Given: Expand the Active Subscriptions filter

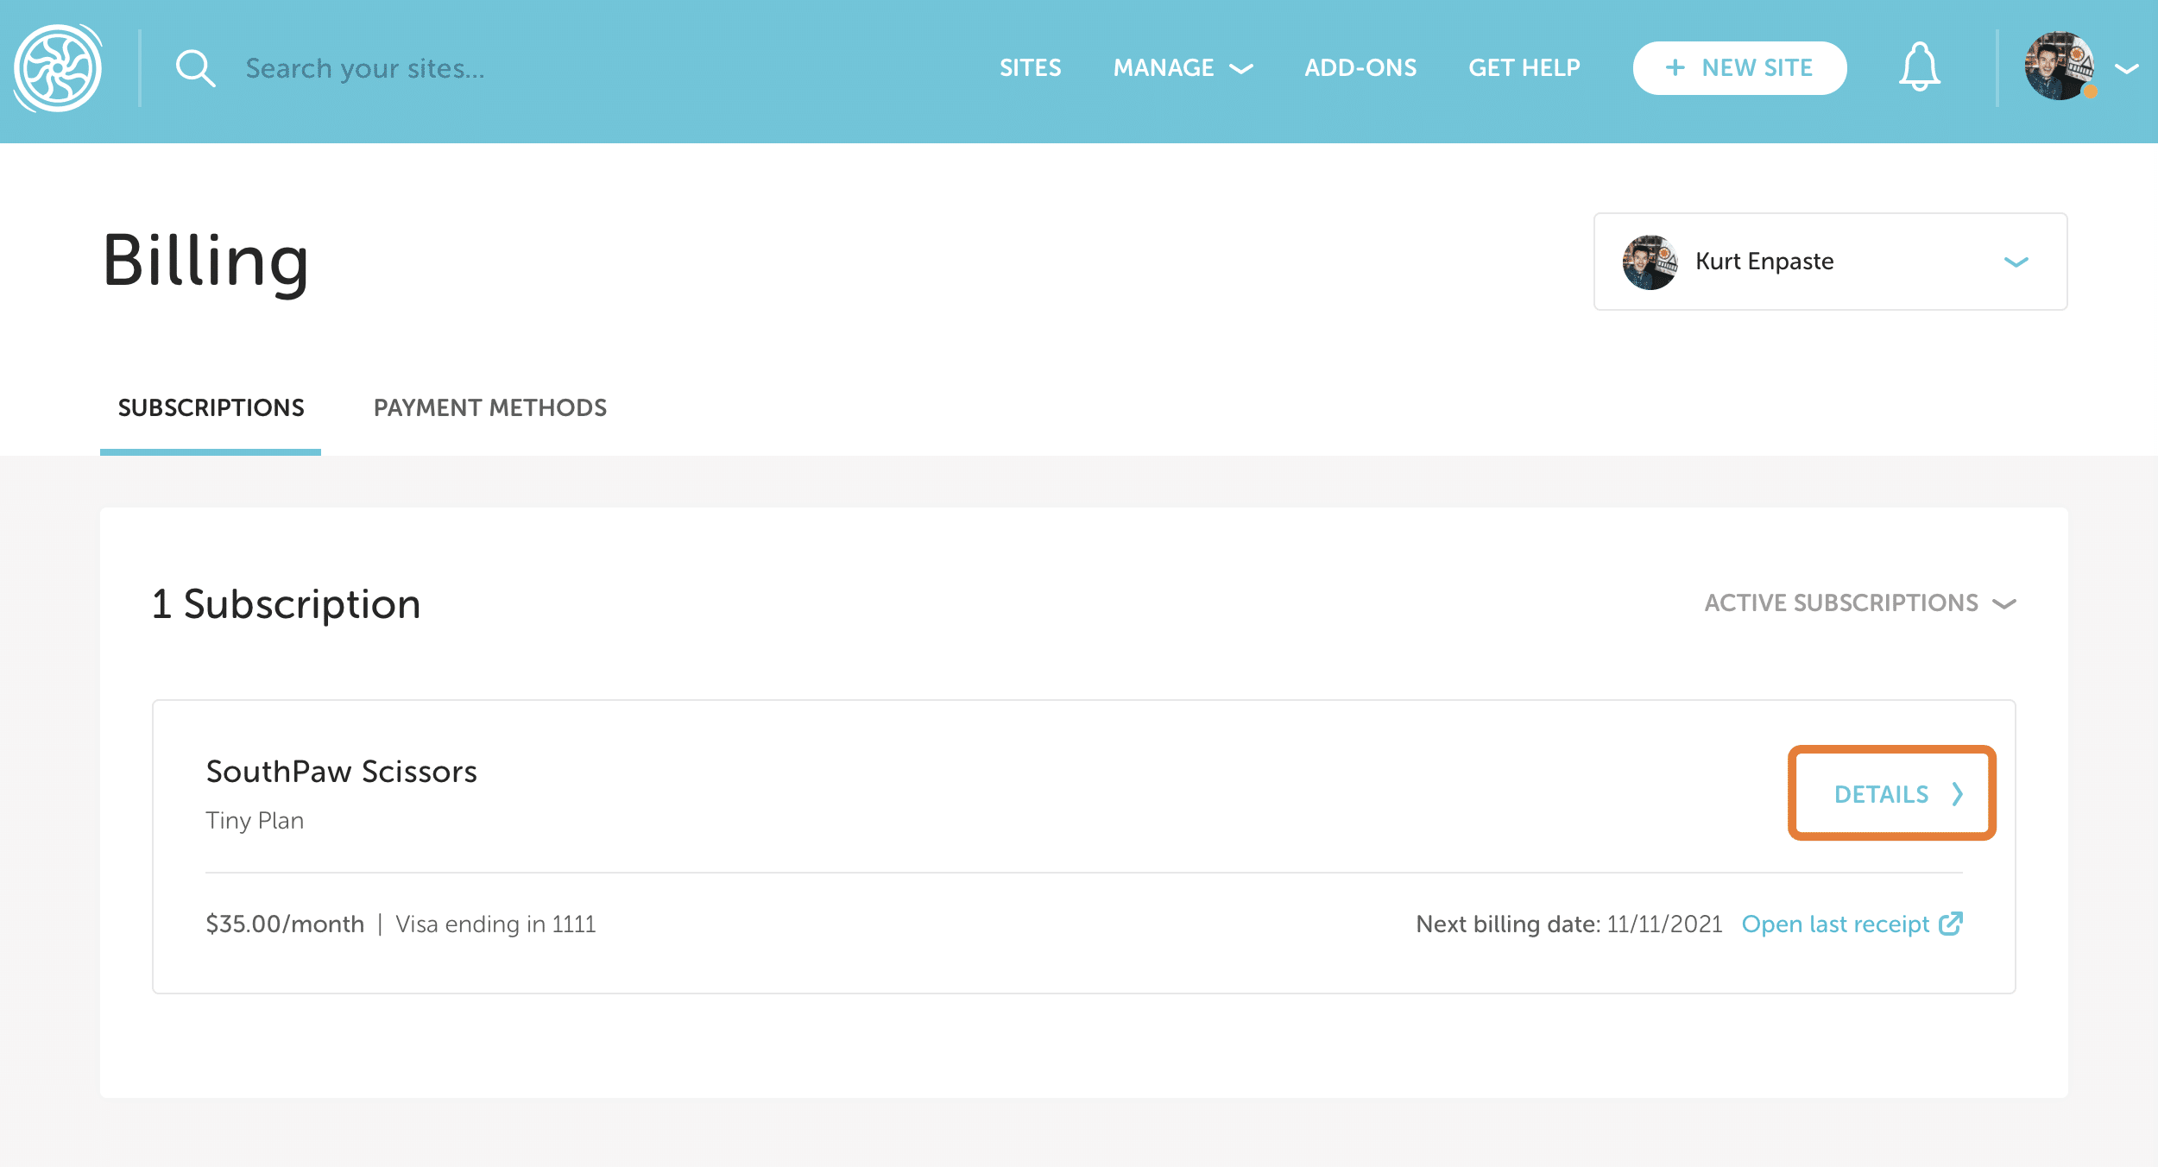Looking at the screenshot, I should click(x=1859, y=602).
